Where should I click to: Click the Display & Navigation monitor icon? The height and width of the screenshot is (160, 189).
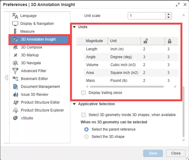point(15,24)
